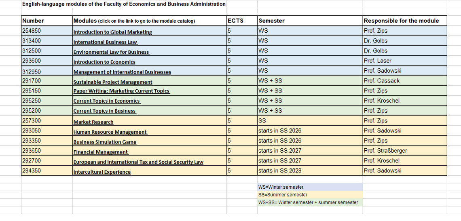Select the ECTS header cell
461x221 pixels.
coord(242,21)
